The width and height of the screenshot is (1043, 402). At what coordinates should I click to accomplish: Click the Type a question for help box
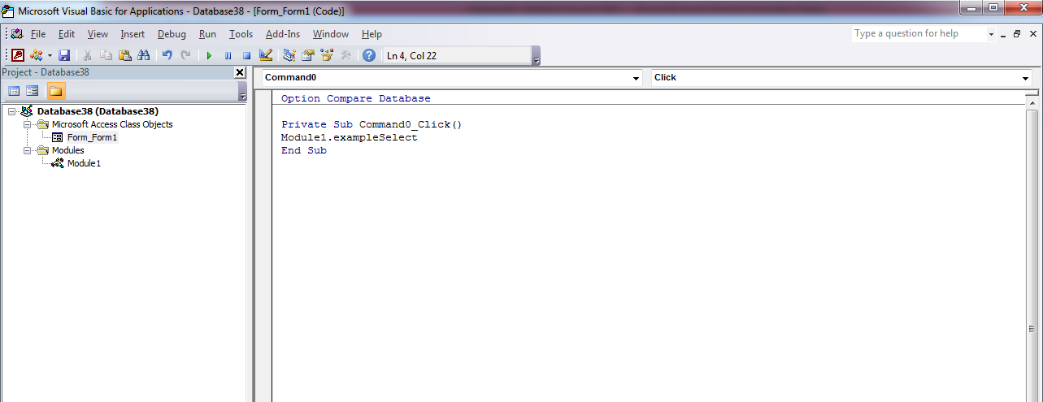click(919, 33)
